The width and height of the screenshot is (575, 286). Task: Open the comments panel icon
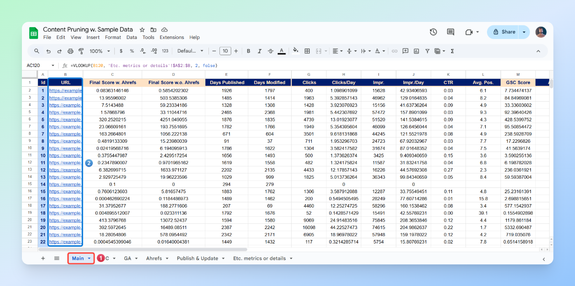(450, 32)
